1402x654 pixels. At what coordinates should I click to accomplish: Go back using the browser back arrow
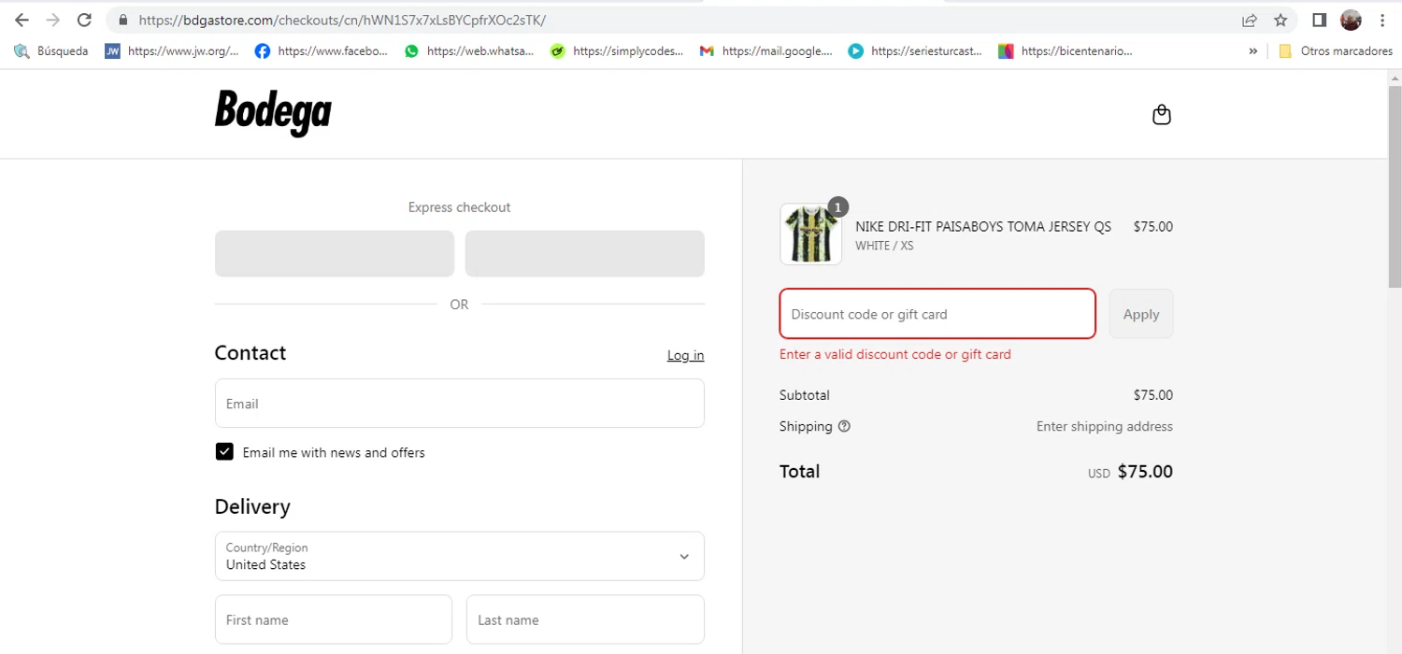pyautogui.click(x=21, y=20)
